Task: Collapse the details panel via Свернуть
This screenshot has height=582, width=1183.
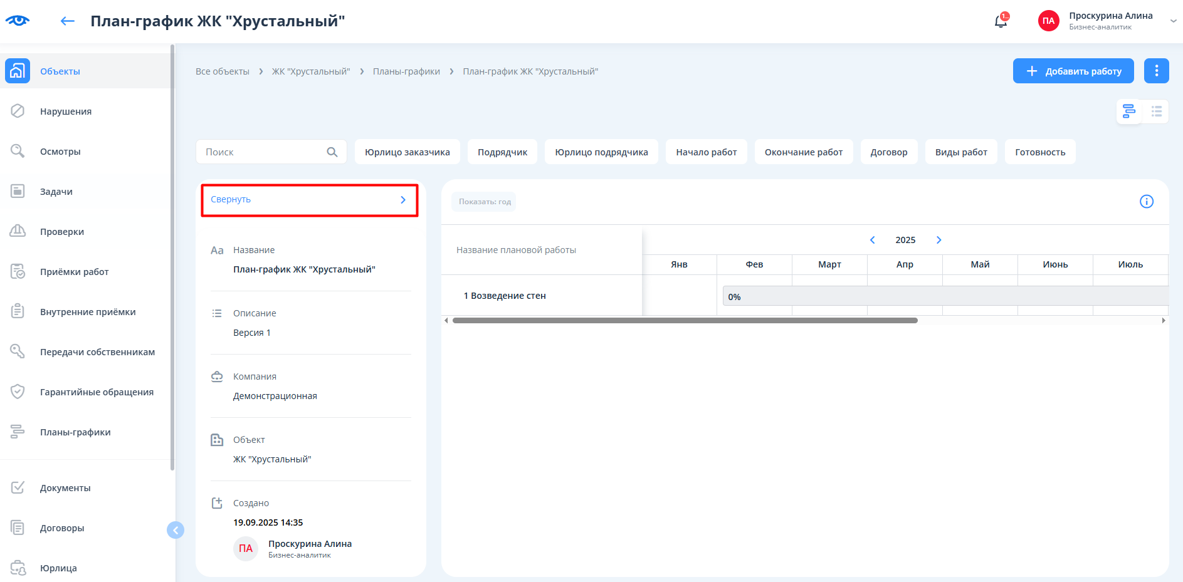Action: (309, 200)
